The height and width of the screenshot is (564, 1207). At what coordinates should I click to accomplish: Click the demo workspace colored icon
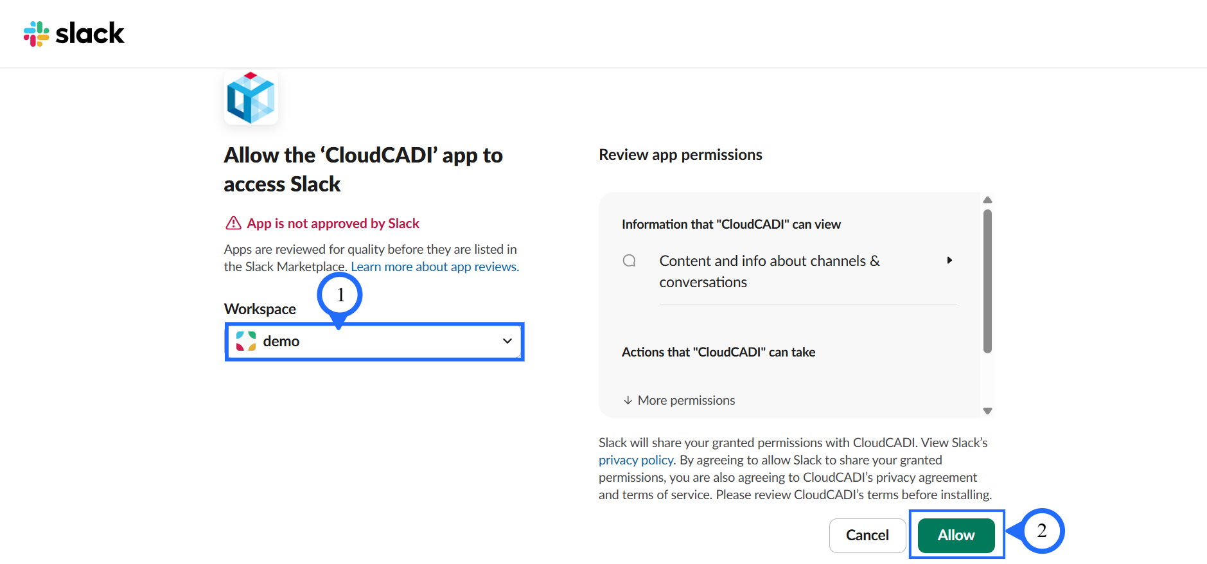246,341
